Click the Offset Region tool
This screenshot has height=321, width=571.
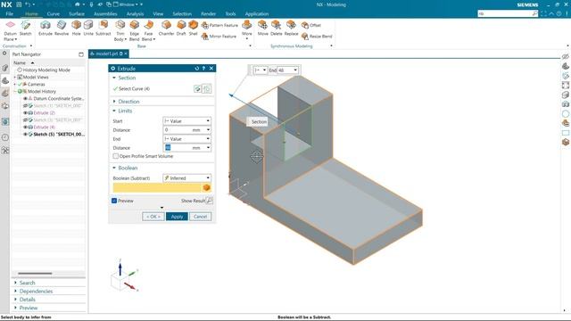pos(311,25)
